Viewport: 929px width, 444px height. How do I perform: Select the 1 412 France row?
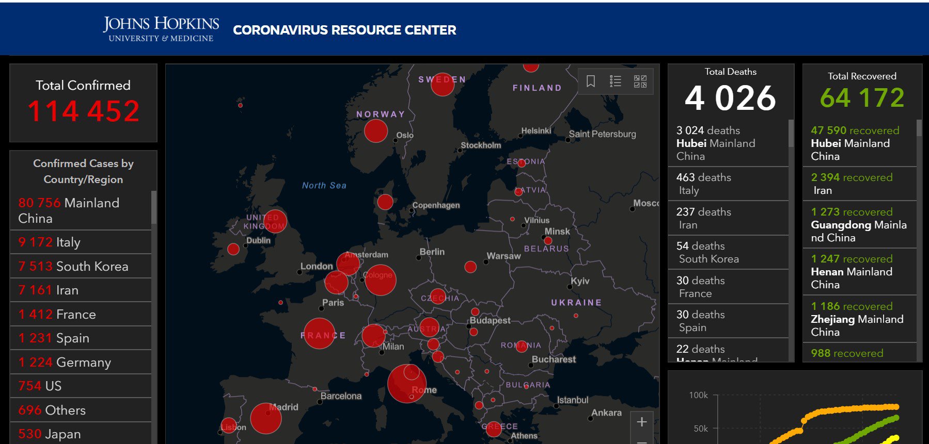pyautogui.click(x=81, y=314)
